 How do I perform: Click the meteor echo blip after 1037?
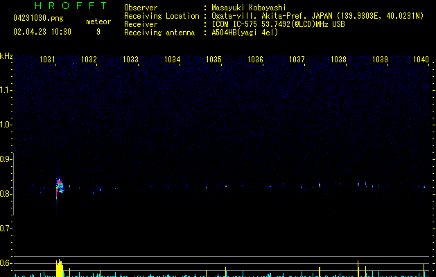pyautogui.click(x=320, y=185)
